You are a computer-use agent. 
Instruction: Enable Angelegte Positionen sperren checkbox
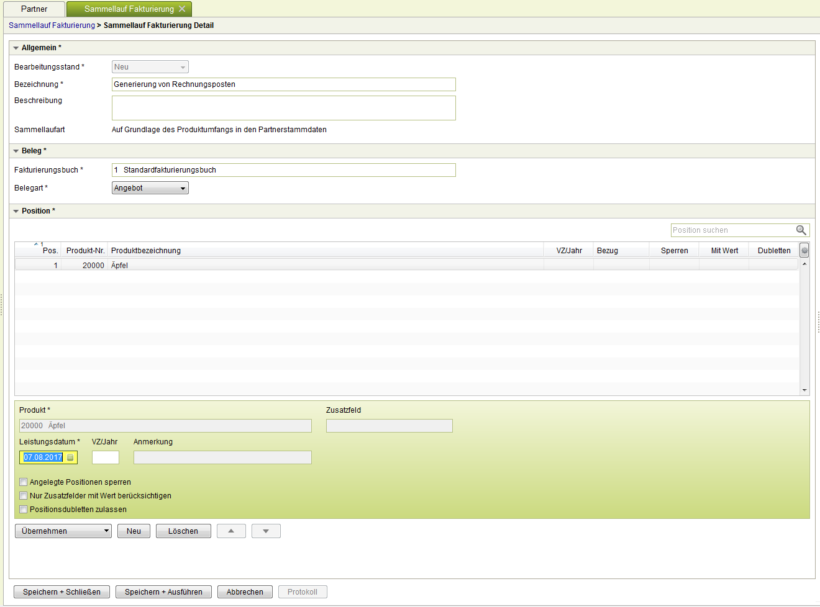pos(24,482)
